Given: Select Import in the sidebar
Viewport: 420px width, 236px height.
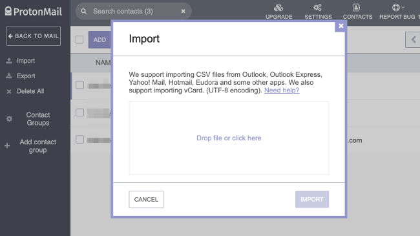Looking at the screenshot, I should (x=21, y=61).
